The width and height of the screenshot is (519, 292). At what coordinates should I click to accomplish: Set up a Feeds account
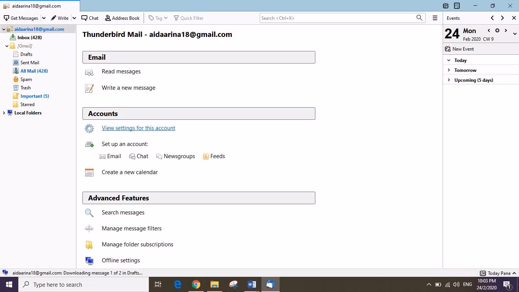[x=214, y=156]
